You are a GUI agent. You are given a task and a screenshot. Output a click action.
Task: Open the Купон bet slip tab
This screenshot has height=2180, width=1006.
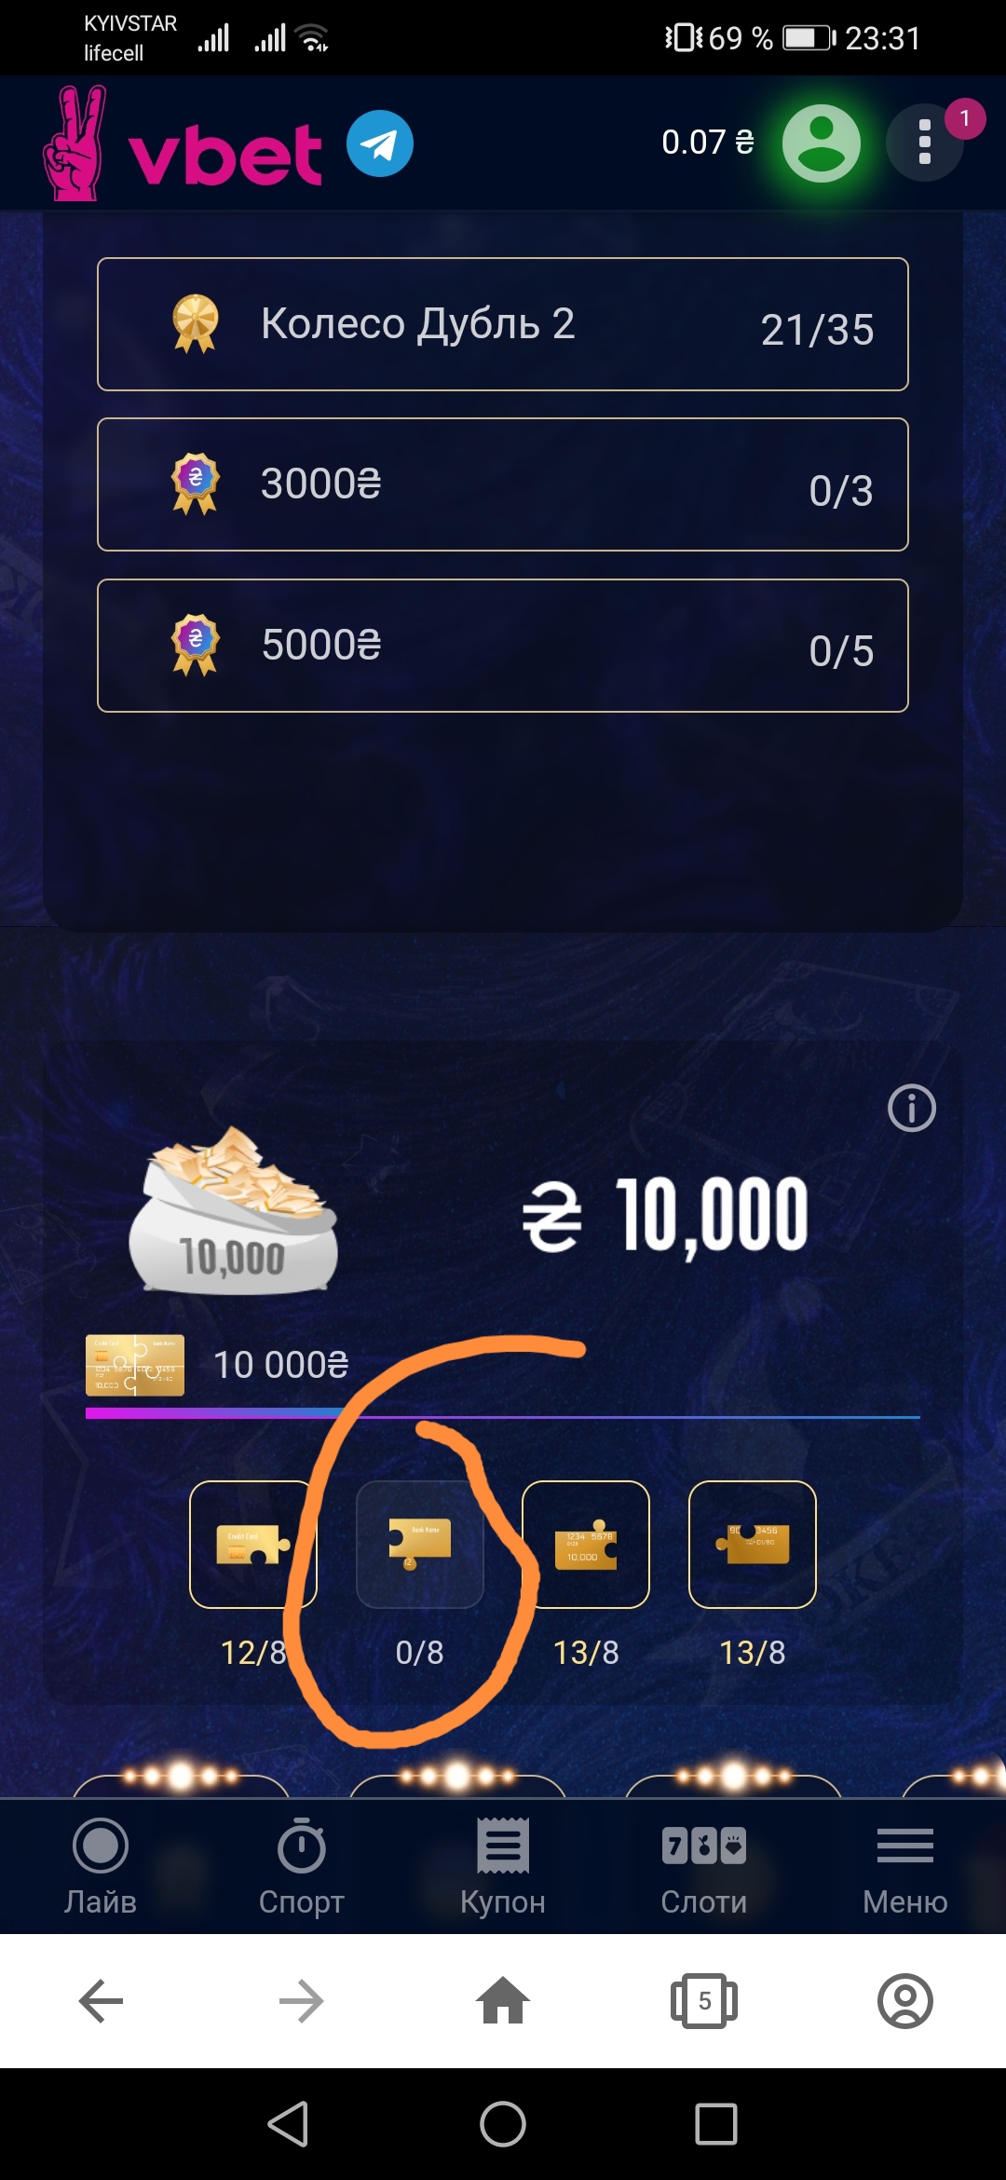pos(503,1867)
